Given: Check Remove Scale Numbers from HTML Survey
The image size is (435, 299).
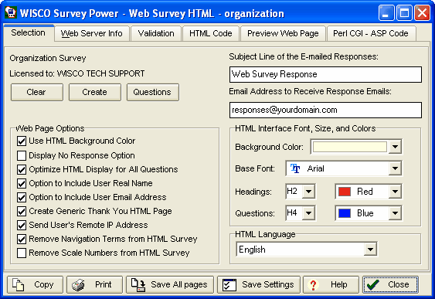Looking at the screenshot, I should coord(22,253).
